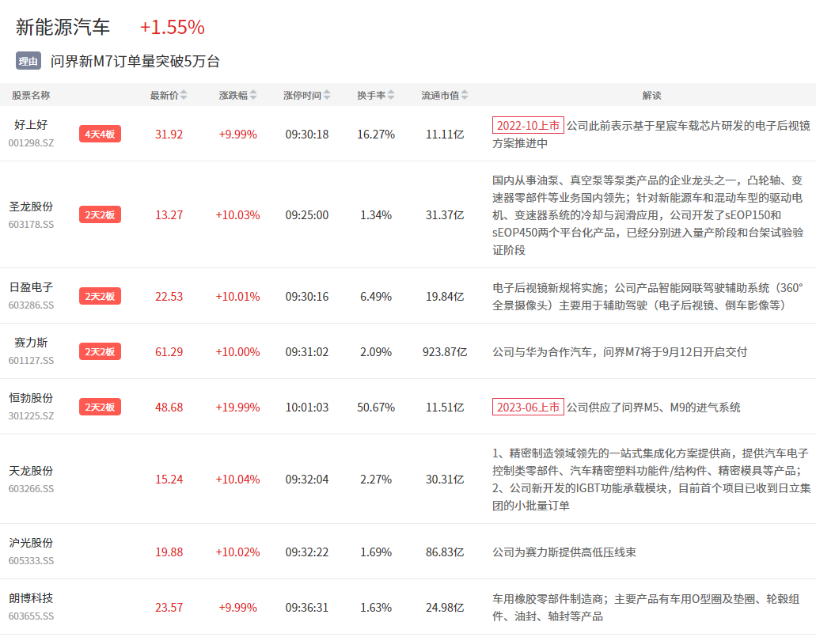The width and height of the screenshot is (816, 637).
Task: Click stock code 001298.SZ
Action: coord(31,143)
